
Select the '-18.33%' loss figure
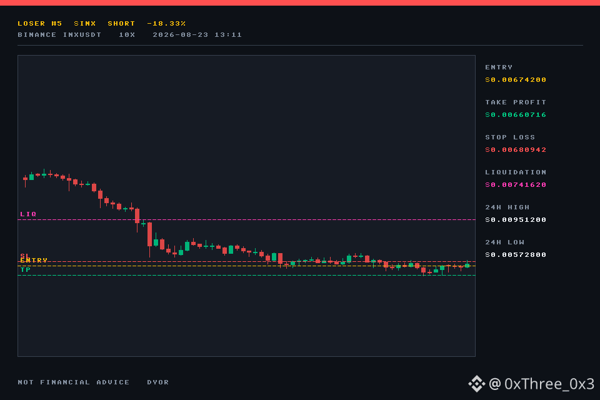pyautogui.click(x=166, y=23)
